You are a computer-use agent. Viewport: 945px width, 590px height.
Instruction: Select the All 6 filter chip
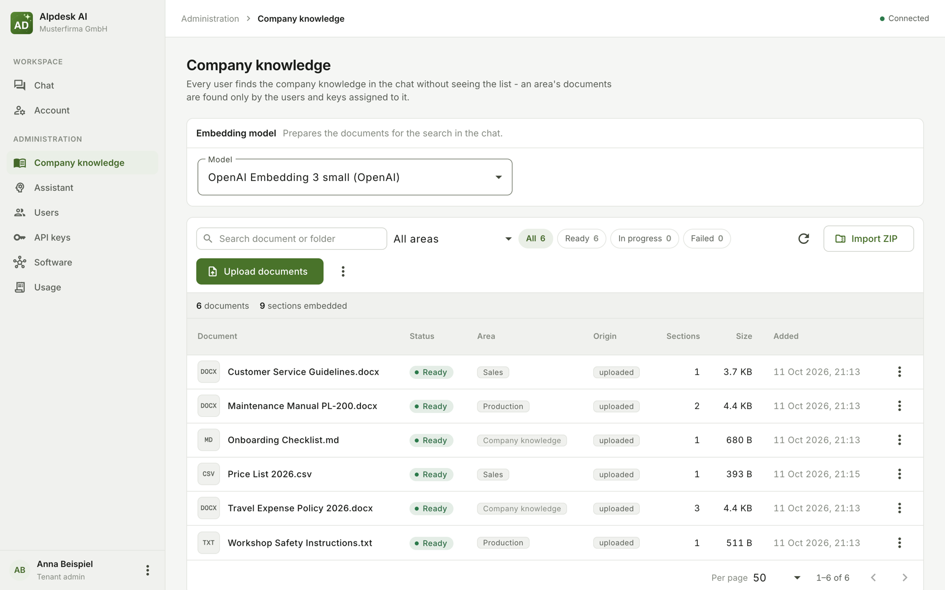(535, 238)
